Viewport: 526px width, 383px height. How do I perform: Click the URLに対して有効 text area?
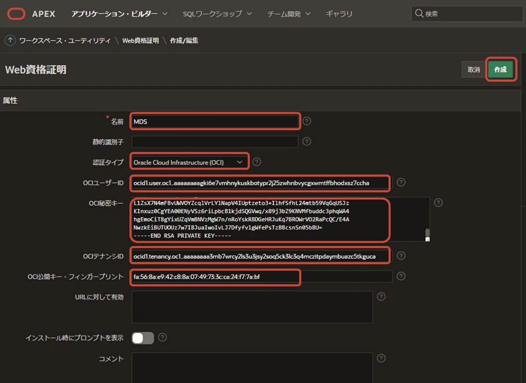[x=252, y=307]
